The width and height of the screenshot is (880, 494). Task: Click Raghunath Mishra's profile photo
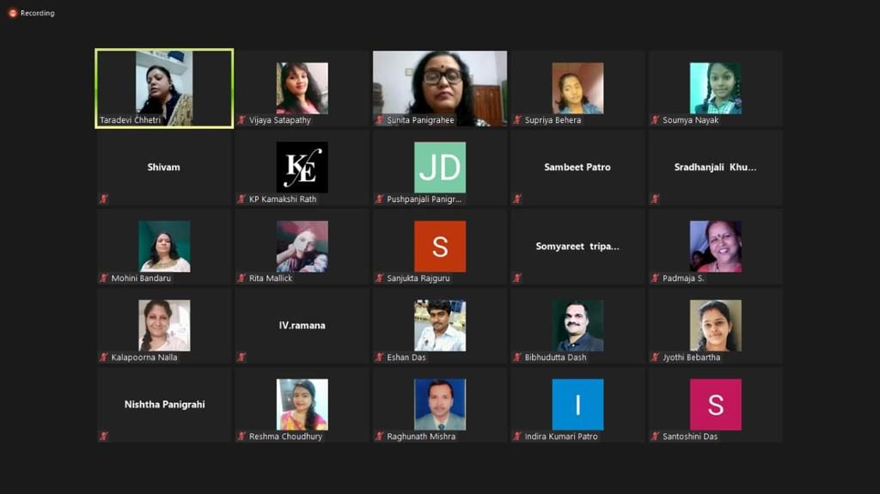coord(439,404)
